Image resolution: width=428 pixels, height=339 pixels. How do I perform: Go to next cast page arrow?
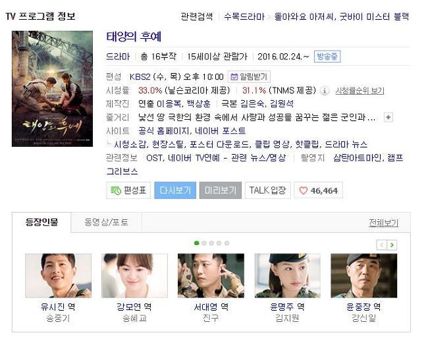(392, 245)
